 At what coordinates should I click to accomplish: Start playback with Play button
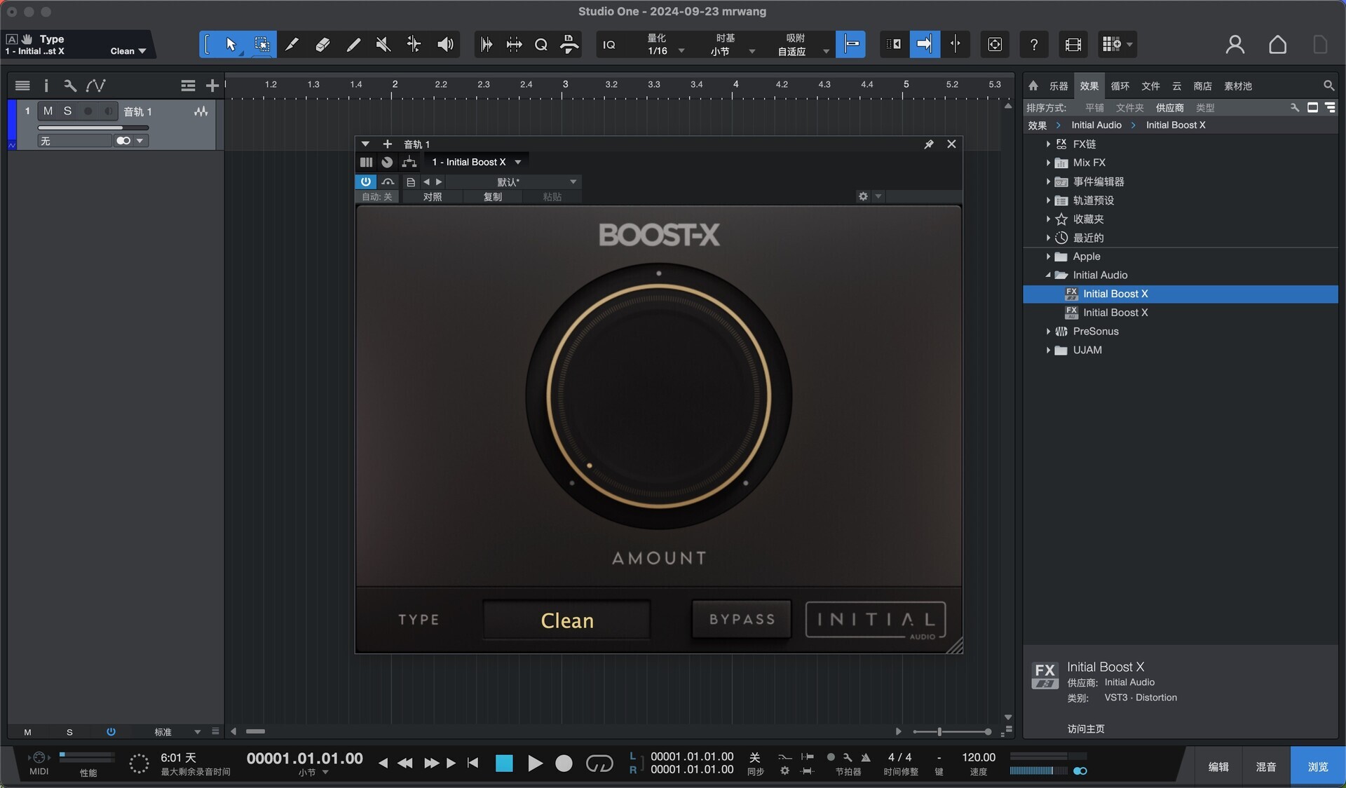pyautogui.click(x=535, y=763)
